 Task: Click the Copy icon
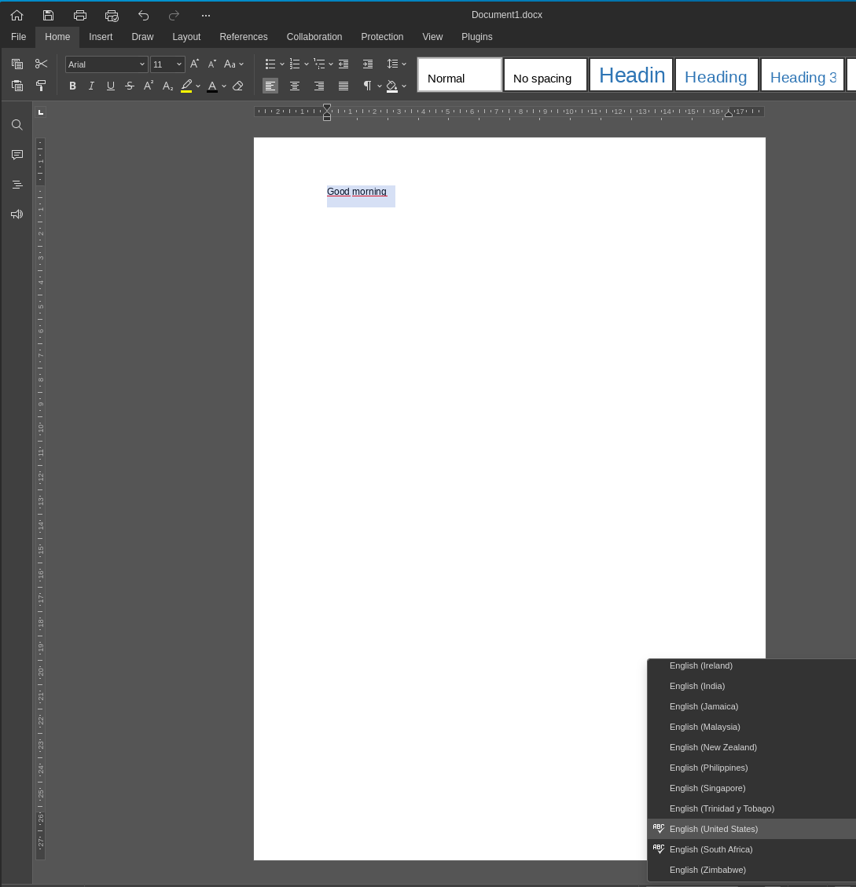coord(17,64)
